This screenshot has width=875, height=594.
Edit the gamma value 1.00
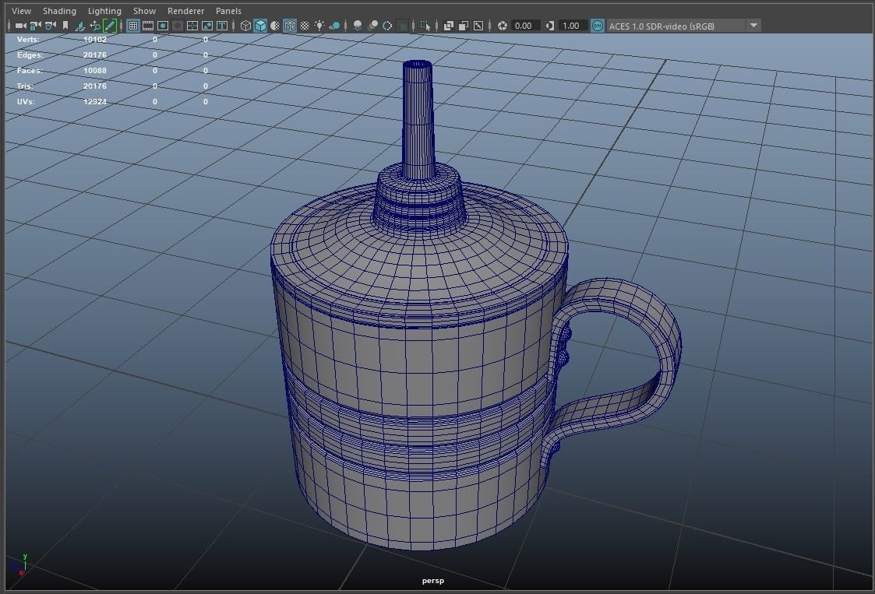coord(573,26)
